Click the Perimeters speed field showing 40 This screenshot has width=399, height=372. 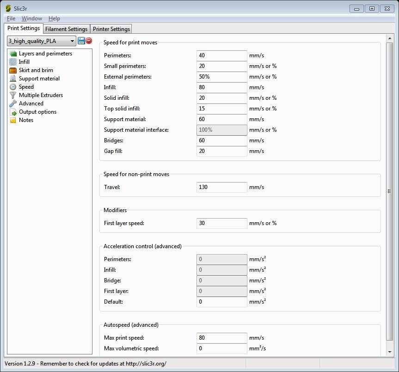click(221, 55)
